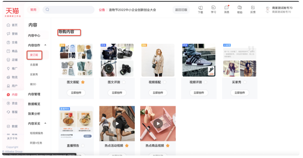Open the 帮助 help icon

tap(240, 9)
